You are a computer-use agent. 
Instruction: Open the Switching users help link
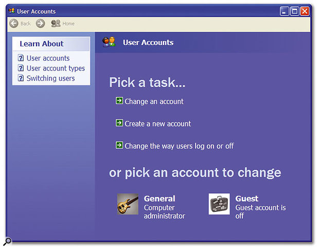pos(50,78)
